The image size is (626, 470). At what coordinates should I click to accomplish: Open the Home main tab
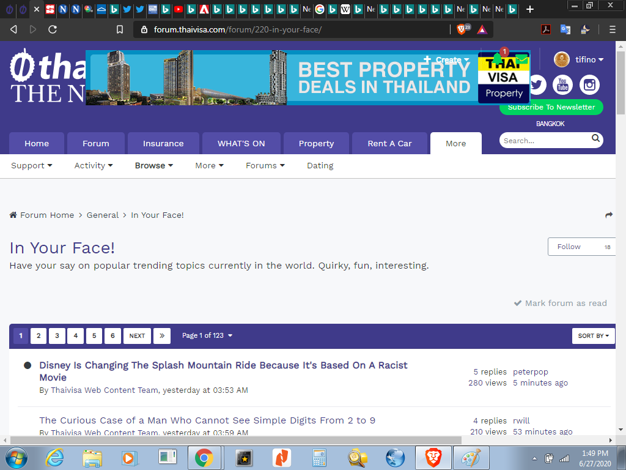tap(37, 143)
